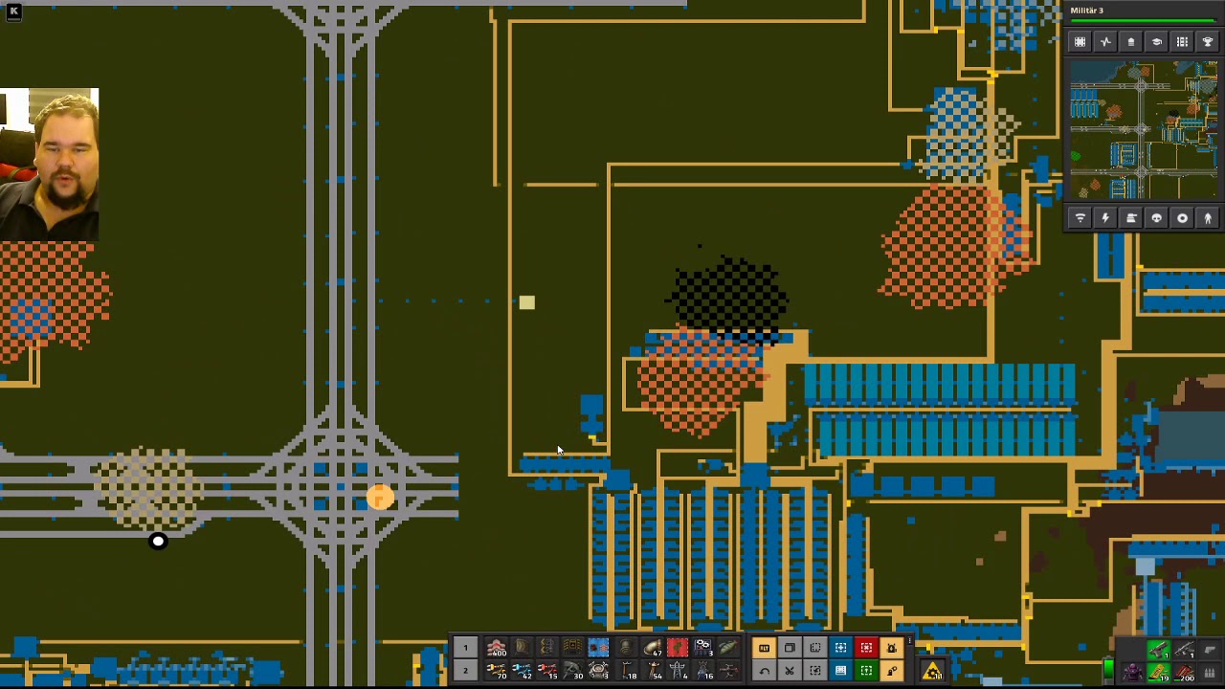
Task: Click the undo shortcut button
Action: tap(765, 671)
